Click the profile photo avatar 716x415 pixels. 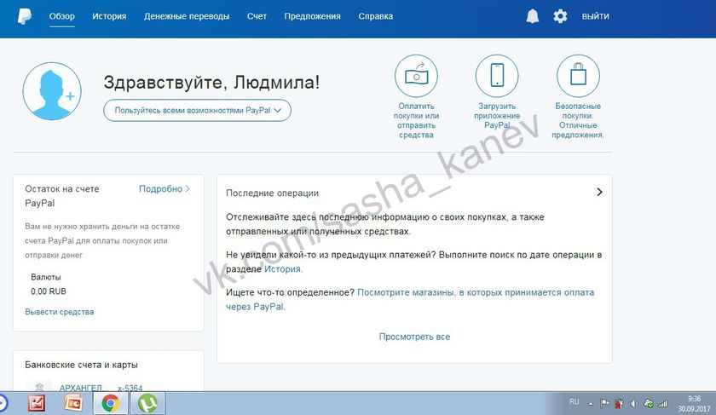click(51, 91)
